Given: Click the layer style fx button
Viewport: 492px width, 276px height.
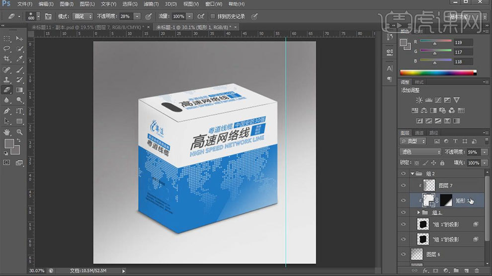Looking at the screenshot, I should pos(425,271).
